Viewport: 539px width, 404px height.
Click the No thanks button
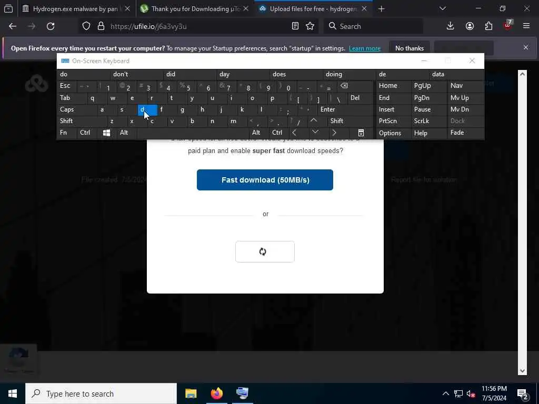tap(410, 48)
